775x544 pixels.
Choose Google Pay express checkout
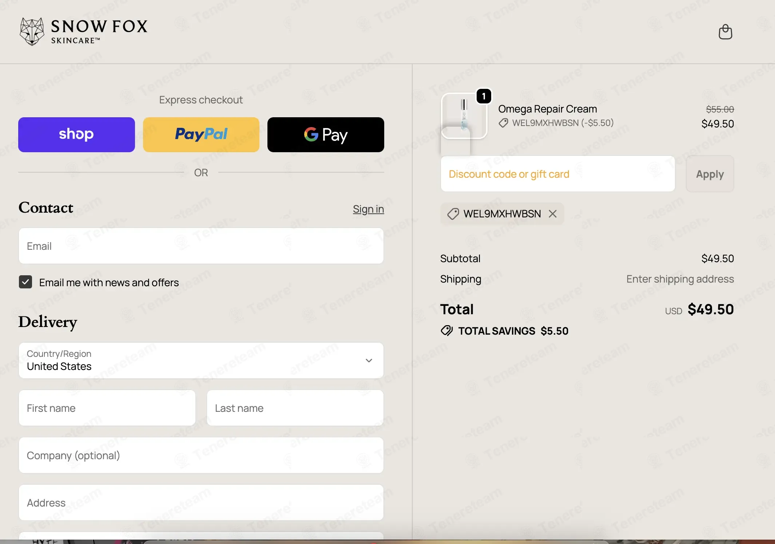coord(326,135)
